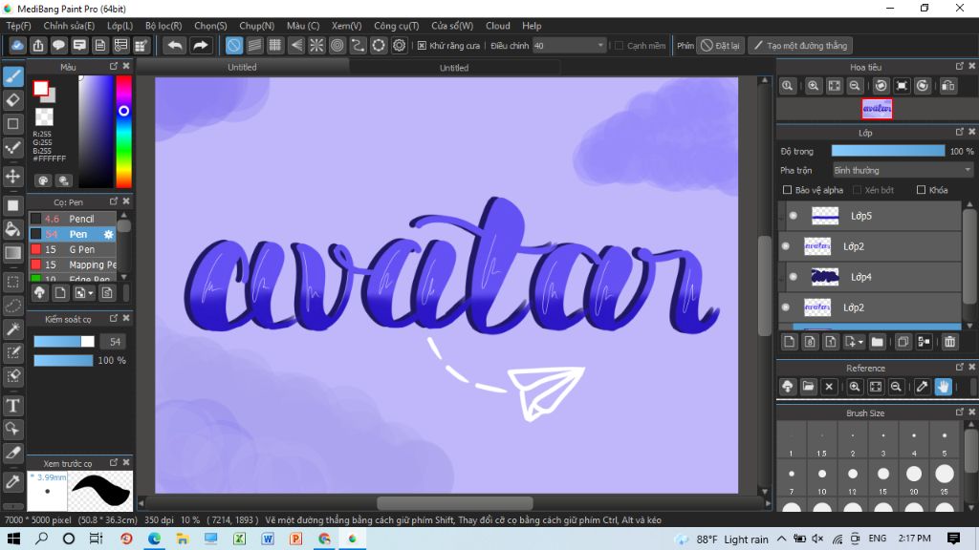This screenshot has height=550, width=979.
Task: Select the Bucket fill tool
Action: tap(13, 229)
